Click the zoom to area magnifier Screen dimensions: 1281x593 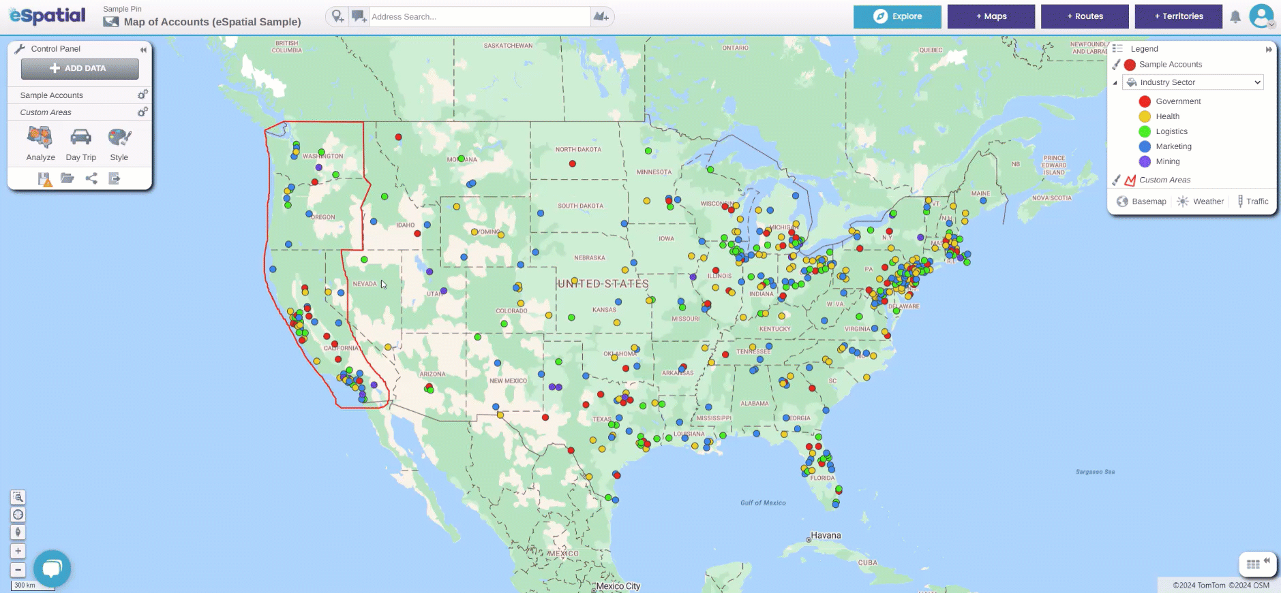[18, 497]
